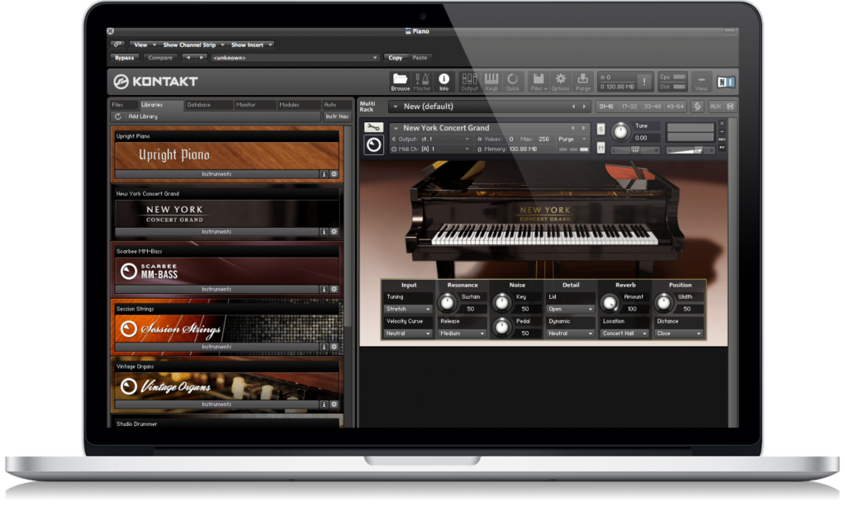Open the Quick load browser
The image size is (845, 511).
(512, 81)
